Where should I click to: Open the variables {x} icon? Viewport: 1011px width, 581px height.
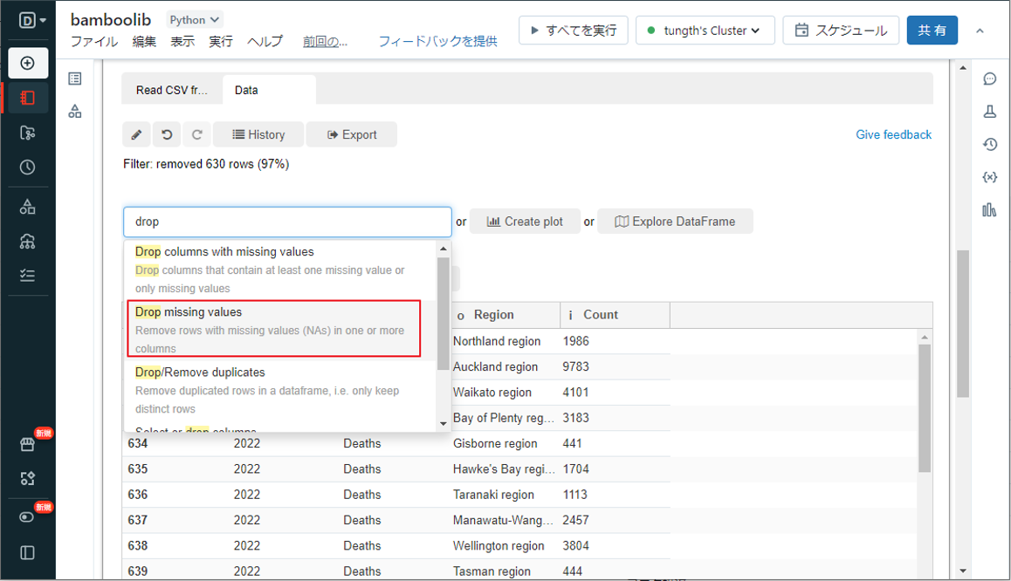[989, 177]
